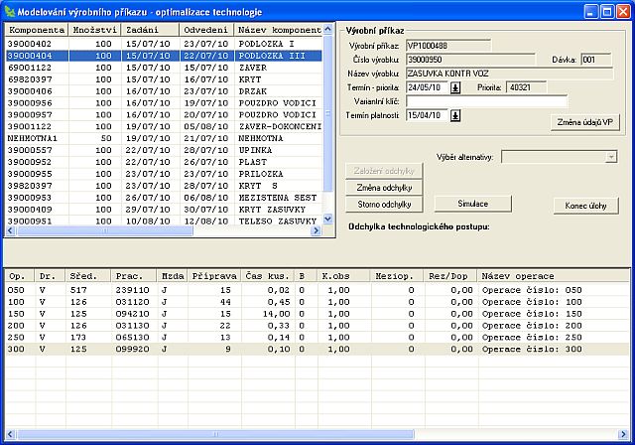Viewport: 635px width, 445px height.
Task: Click down arrow of components list scrollbar
Action: (x=328, y=219)
